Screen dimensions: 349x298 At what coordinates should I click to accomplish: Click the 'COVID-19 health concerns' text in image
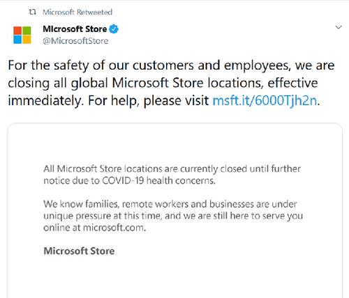click(158, 180)
